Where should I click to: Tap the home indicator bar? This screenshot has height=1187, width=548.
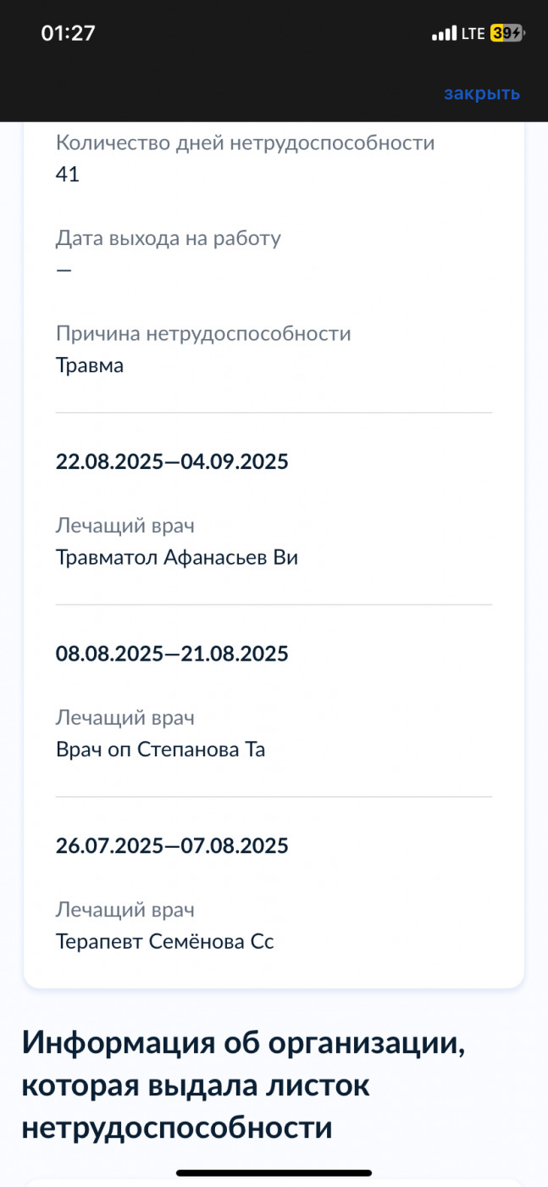274,1173
